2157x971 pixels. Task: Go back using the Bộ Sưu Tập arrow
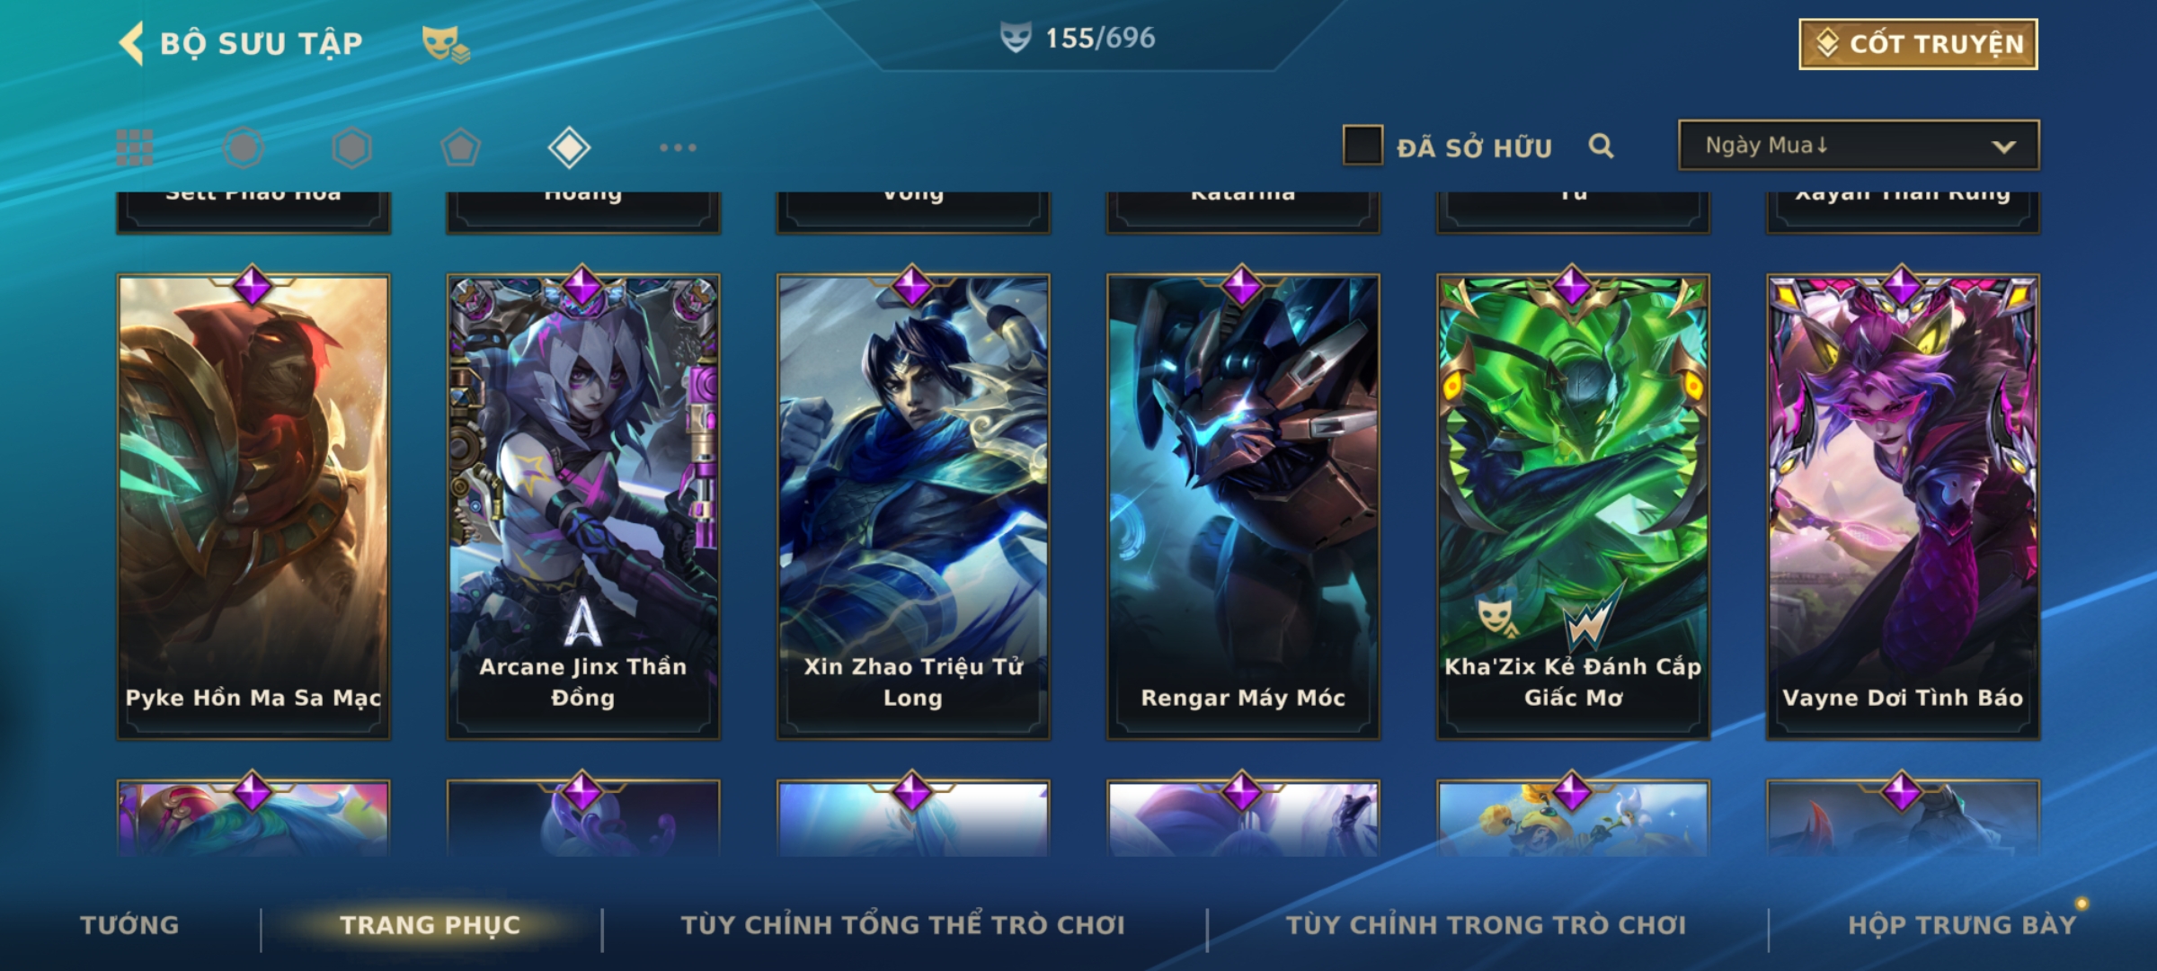(x=131, y=43)
